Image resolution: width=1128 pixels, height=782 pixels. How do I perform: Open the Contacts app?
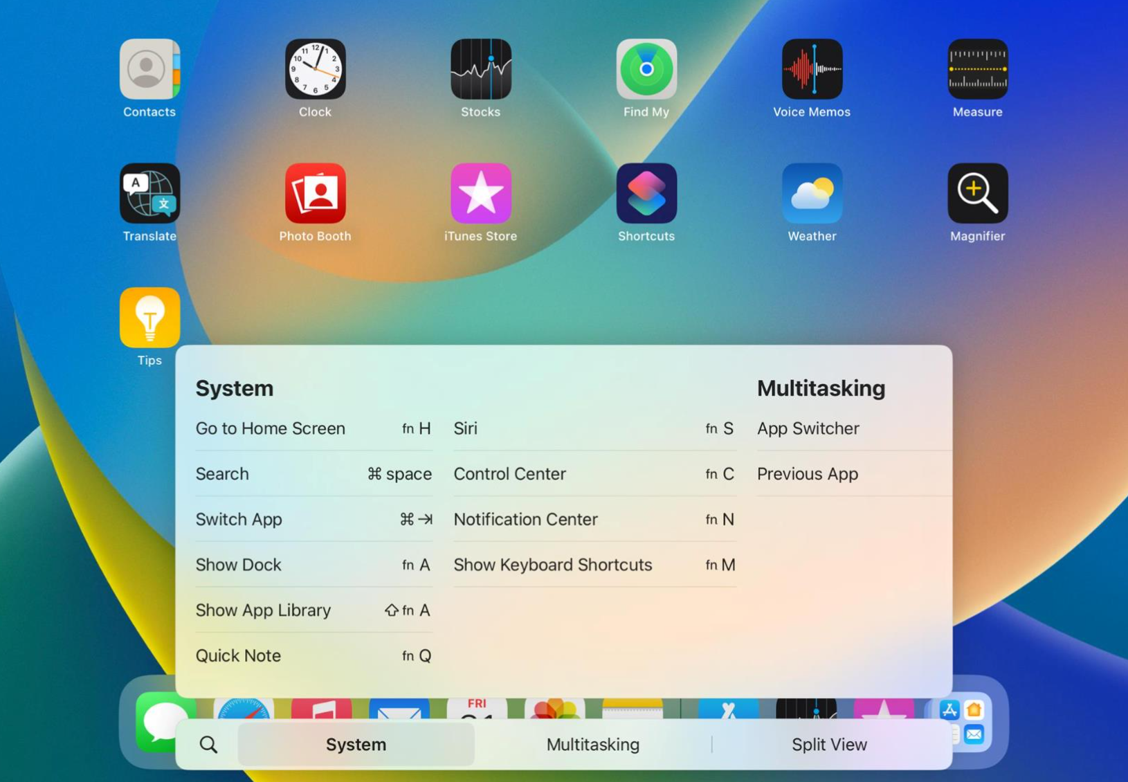click(x=149, y=69)
